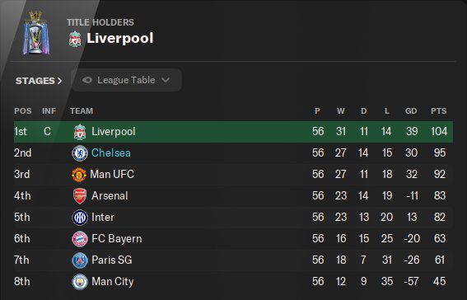Click the FC Bayern club badge
Screen dimensions: 467x300
(x=80, y=239)
